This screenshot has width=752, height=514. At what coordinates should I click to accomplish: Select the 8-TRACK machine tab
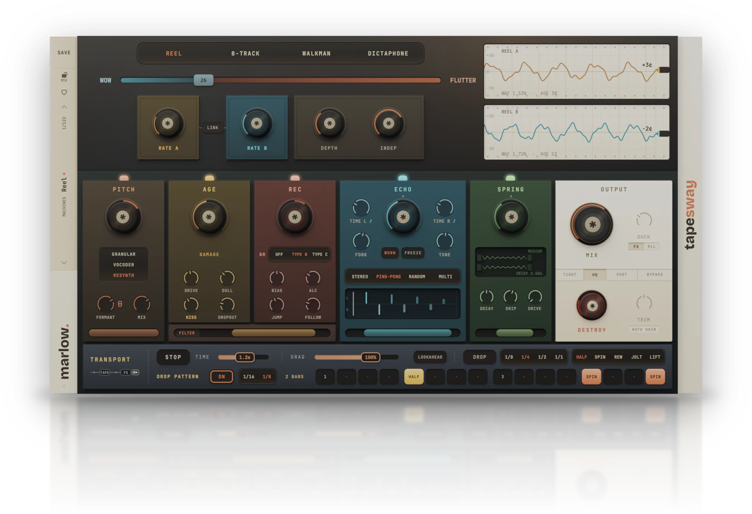pos(245,53)
